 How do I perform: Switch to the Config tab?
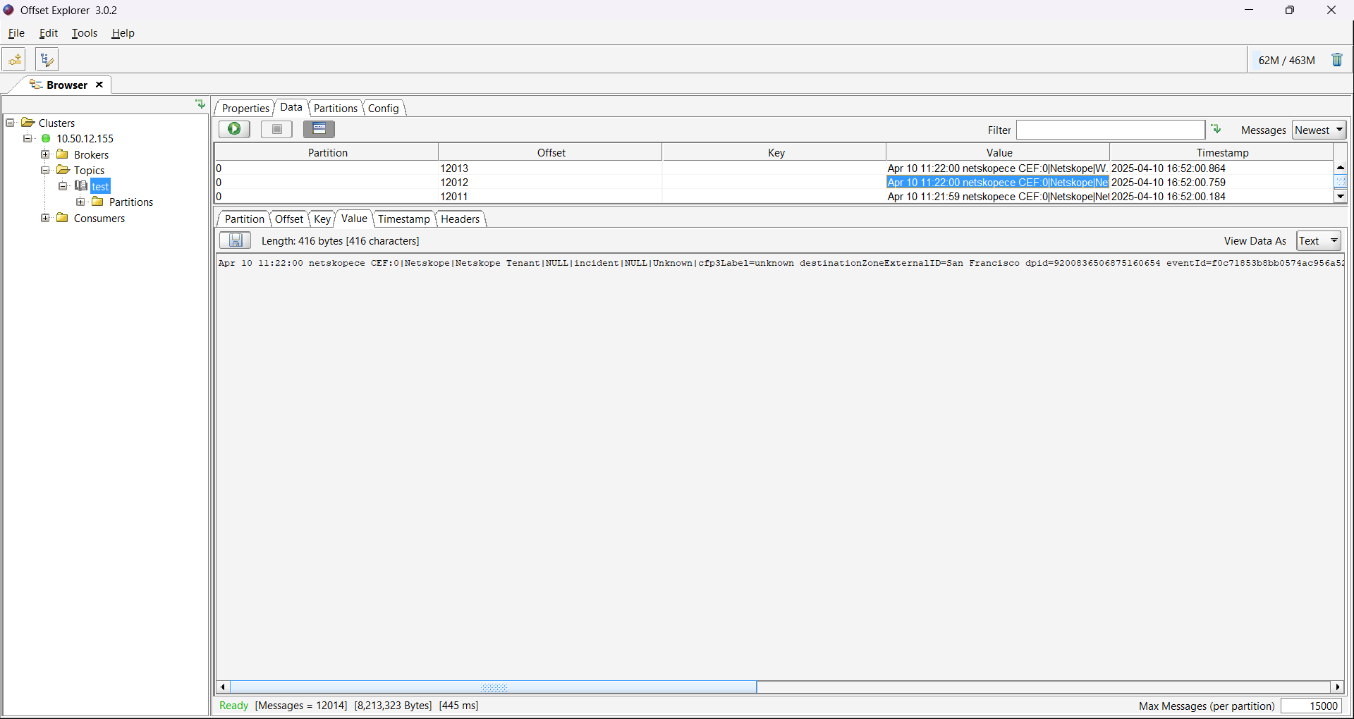tap(384, 108)
